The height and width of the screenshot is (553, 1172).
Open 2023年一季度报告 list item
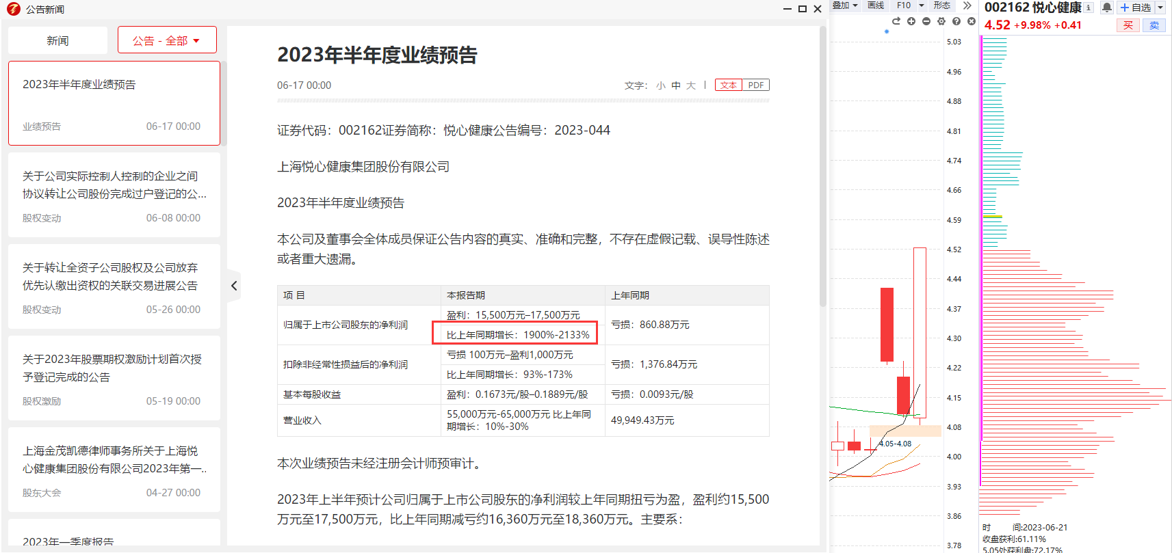(114, 532)
